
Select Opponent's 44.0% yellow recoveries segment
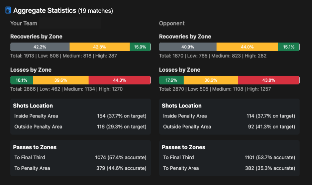pyautogui.click(x=247, y=47)
